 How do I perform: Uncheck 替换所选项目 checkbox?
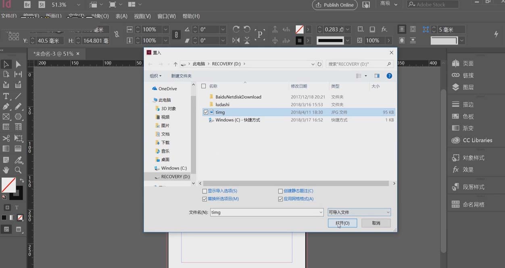[x=205, y=199]
